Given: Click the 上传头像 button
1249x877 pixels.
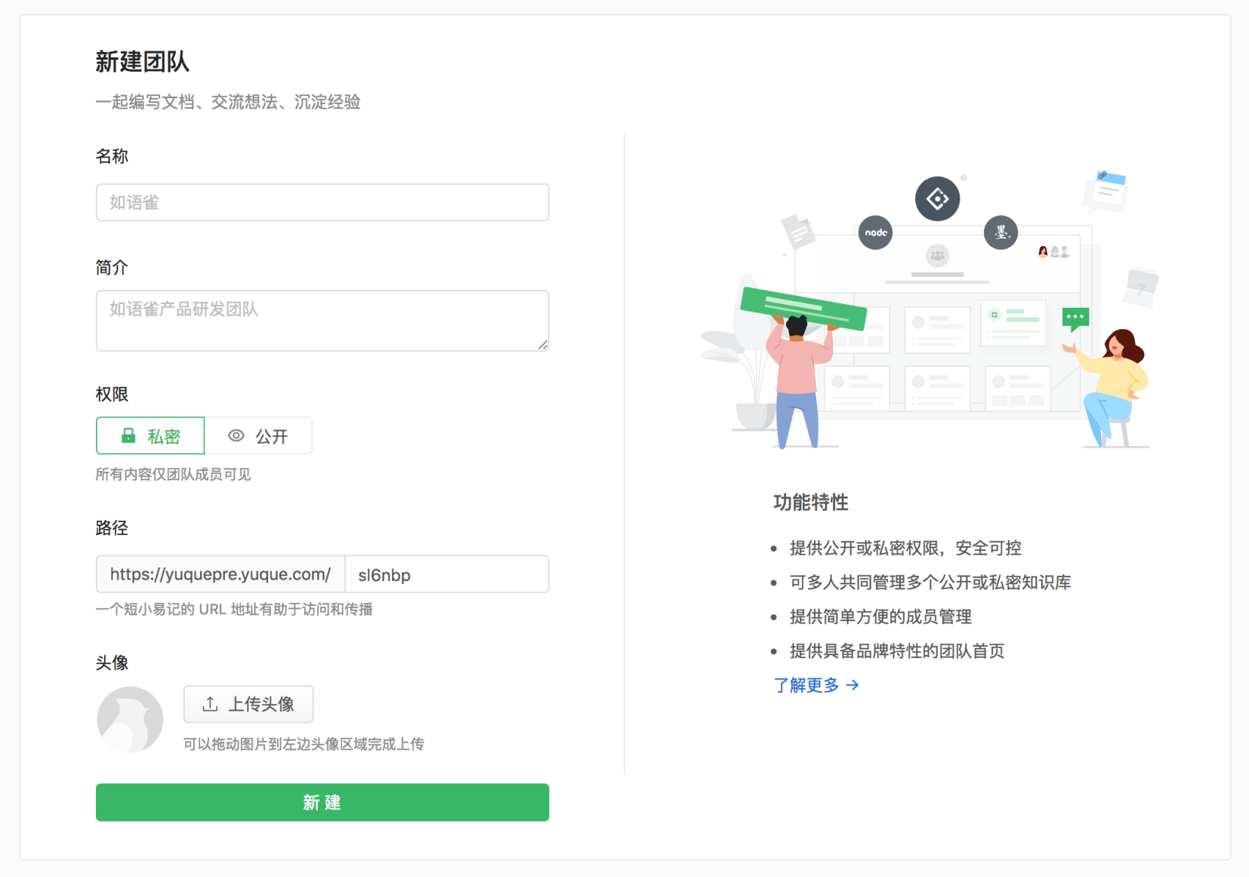Looking at the screenshot, I should 248,704.
